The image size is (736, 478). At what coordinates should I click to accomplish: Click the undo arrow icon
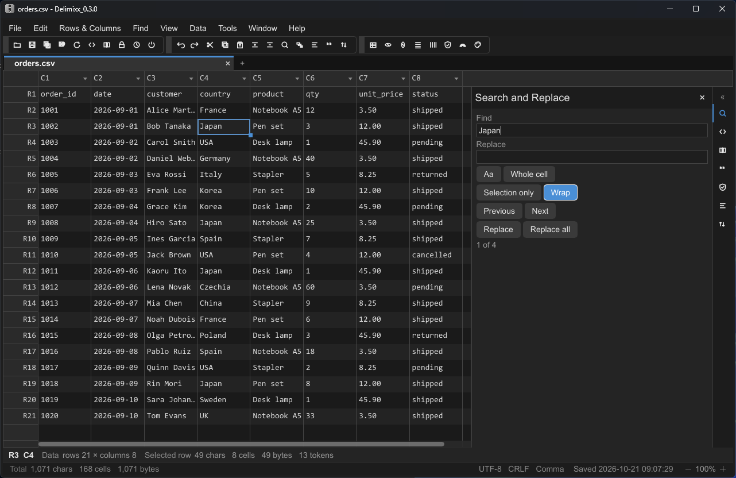(180, 45)
